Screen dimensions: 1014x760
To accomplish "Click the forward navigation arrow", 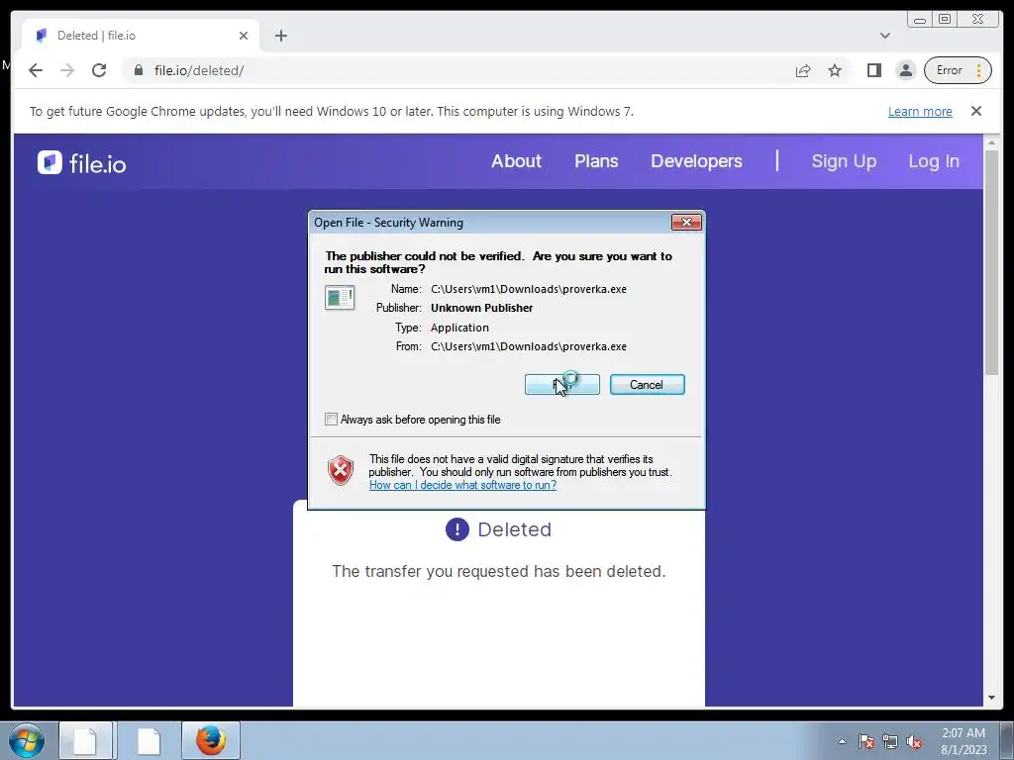I will tap(67, 70).
